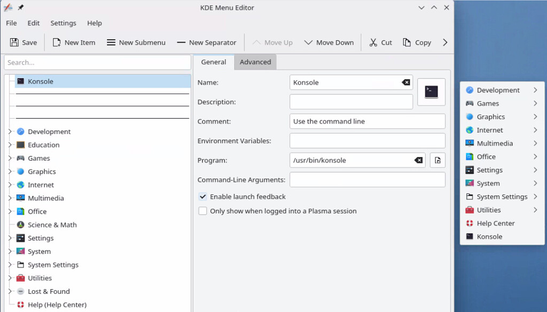Create a New Item from the toolbar
This screenshot has height=312, width=547.
click(73, 42)
